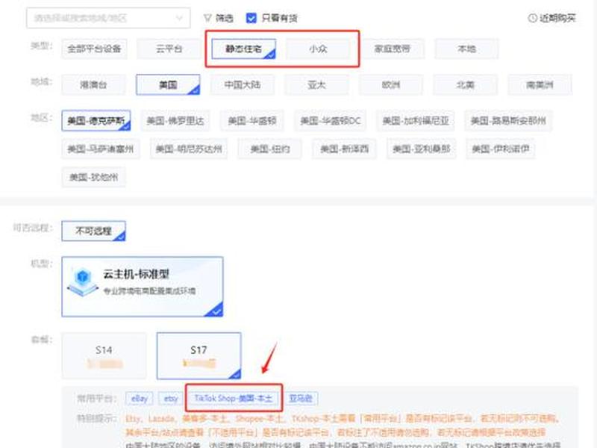
Task: Select region 美国-华盛顿DC
Action: 330,121
